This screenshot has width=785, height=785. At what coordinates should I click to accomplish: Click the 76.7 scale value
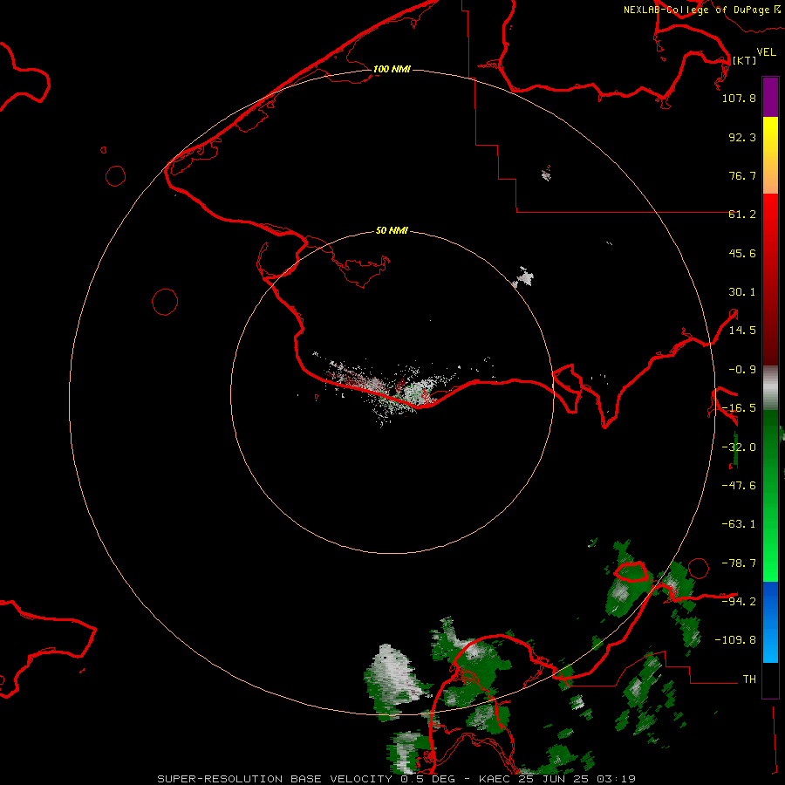pyautogui.click(x=742, y=175)
